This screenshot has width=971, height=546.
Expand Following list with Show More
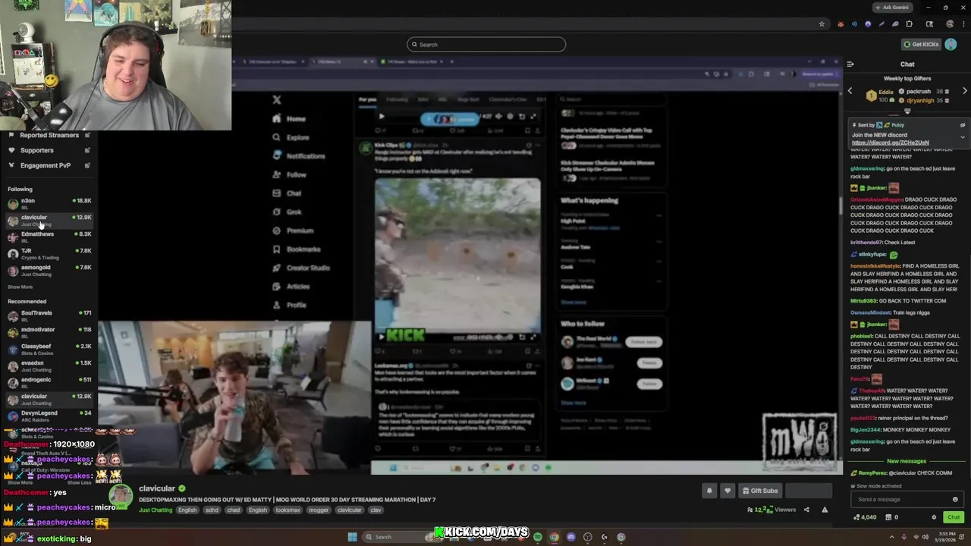pyautogui.click(x=20, y=287)
